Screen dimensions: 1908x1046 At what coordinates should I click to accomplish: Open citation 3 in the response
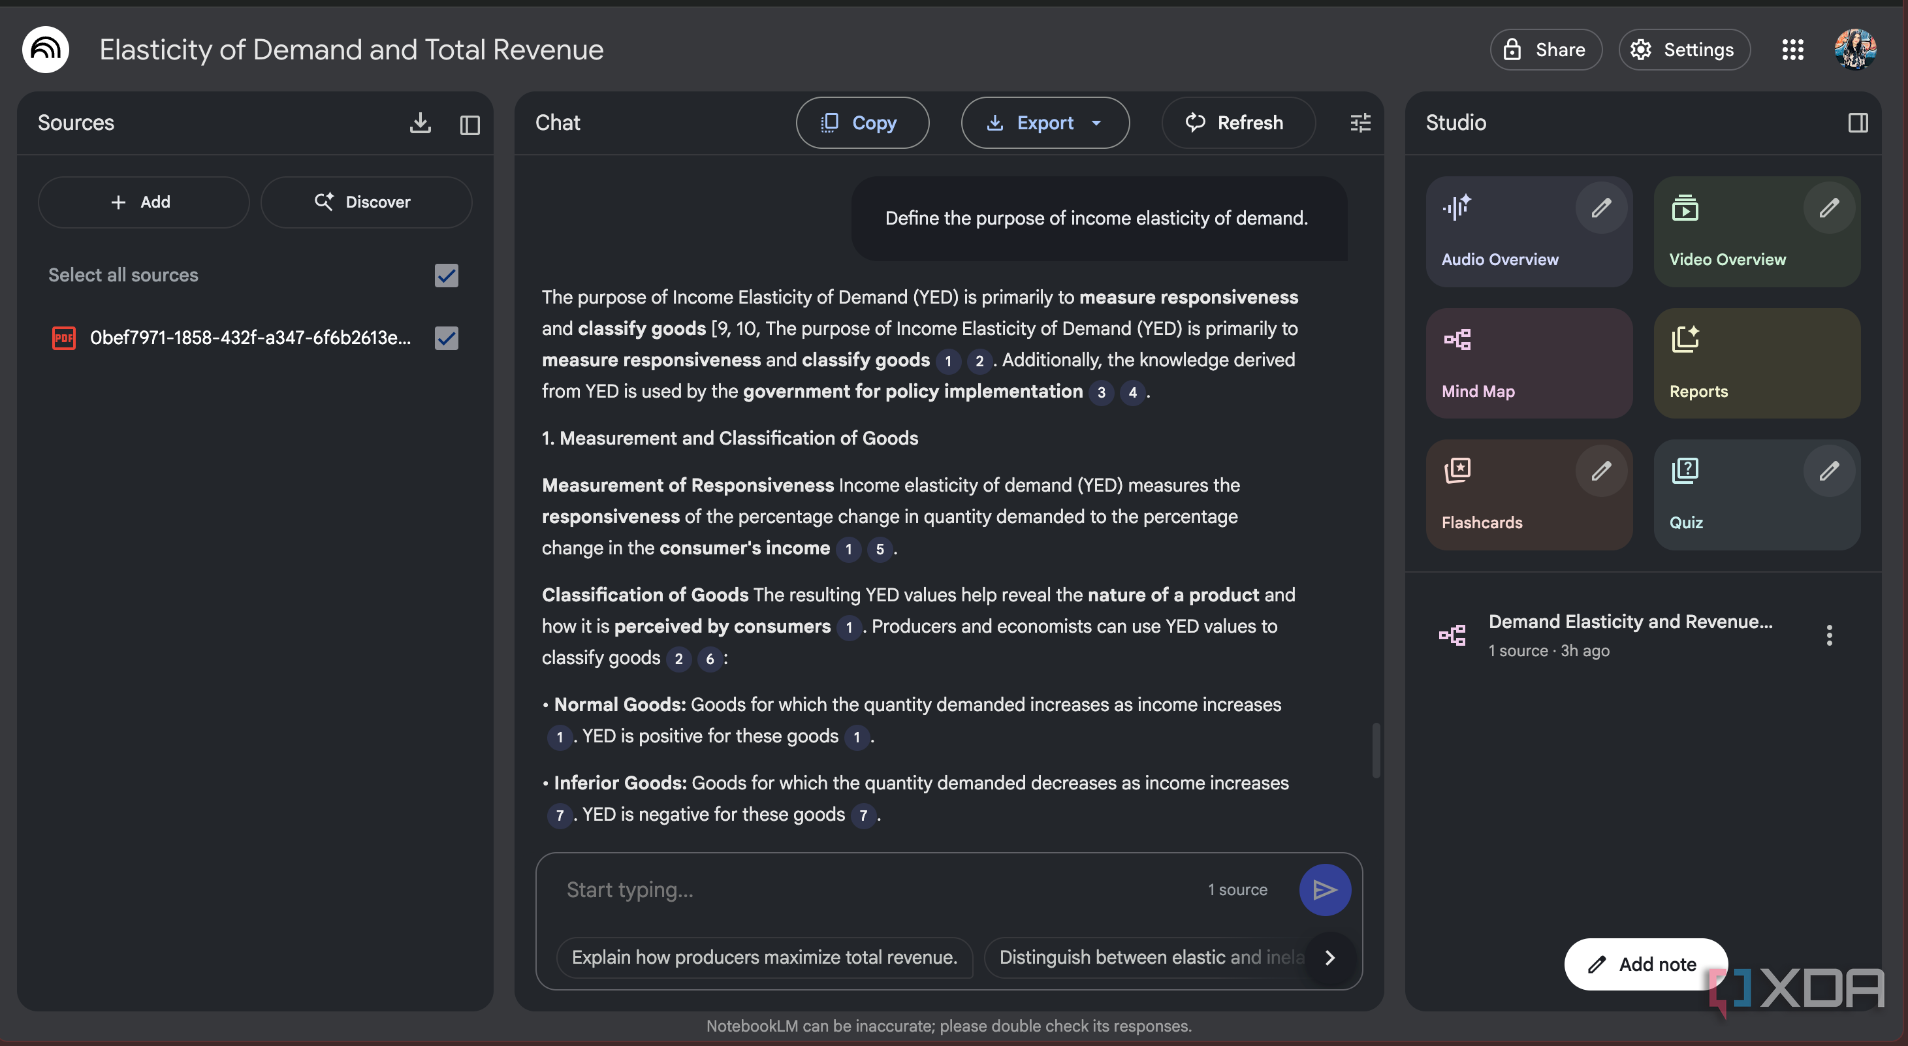click(1101, 392)
